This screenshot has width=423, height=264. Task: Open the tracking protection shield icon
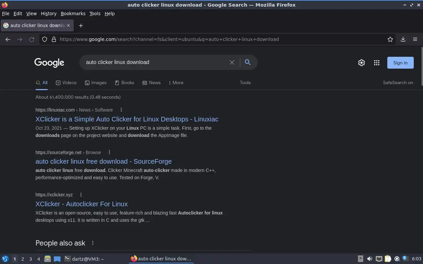click(x=45, y=39)
